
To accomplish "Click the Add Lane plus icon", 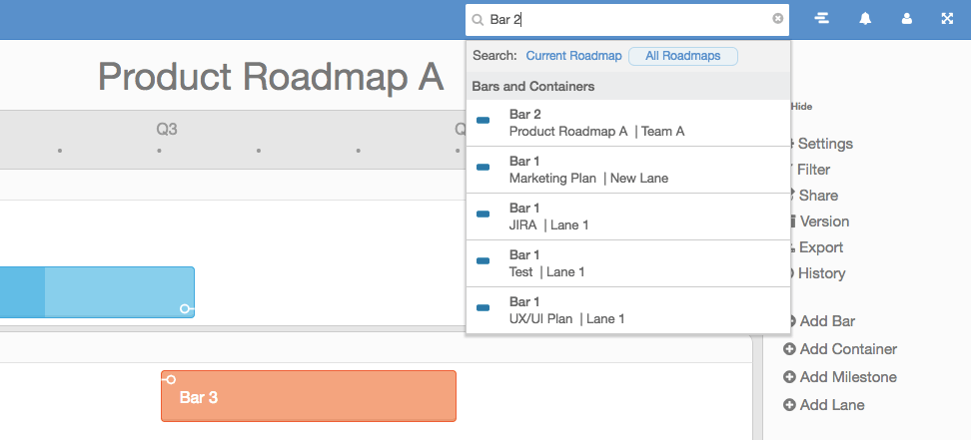I will [789, 405].
